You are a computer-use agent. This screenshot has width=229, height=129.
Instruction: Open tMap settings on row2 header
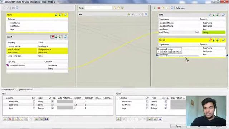[53, 37]
